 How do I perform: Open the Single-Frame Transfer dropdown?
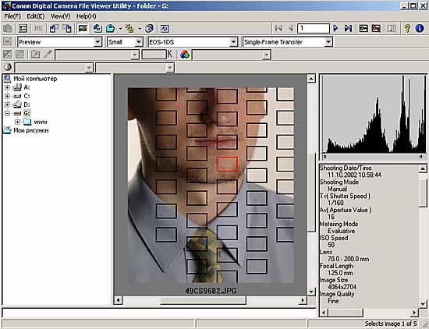pos(328,42)
